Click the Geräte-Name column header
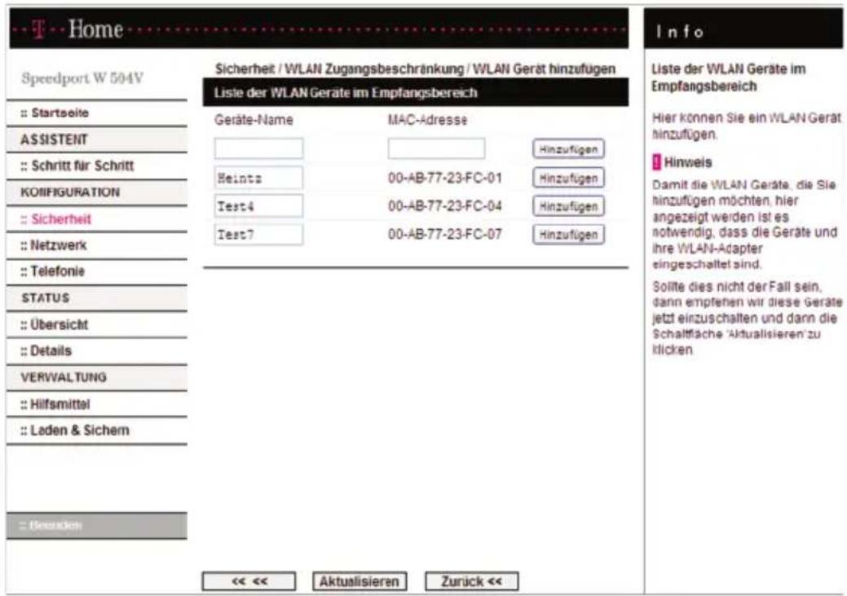Image resolution: width=847 pixels, height=596 pixels. (254, 120)
